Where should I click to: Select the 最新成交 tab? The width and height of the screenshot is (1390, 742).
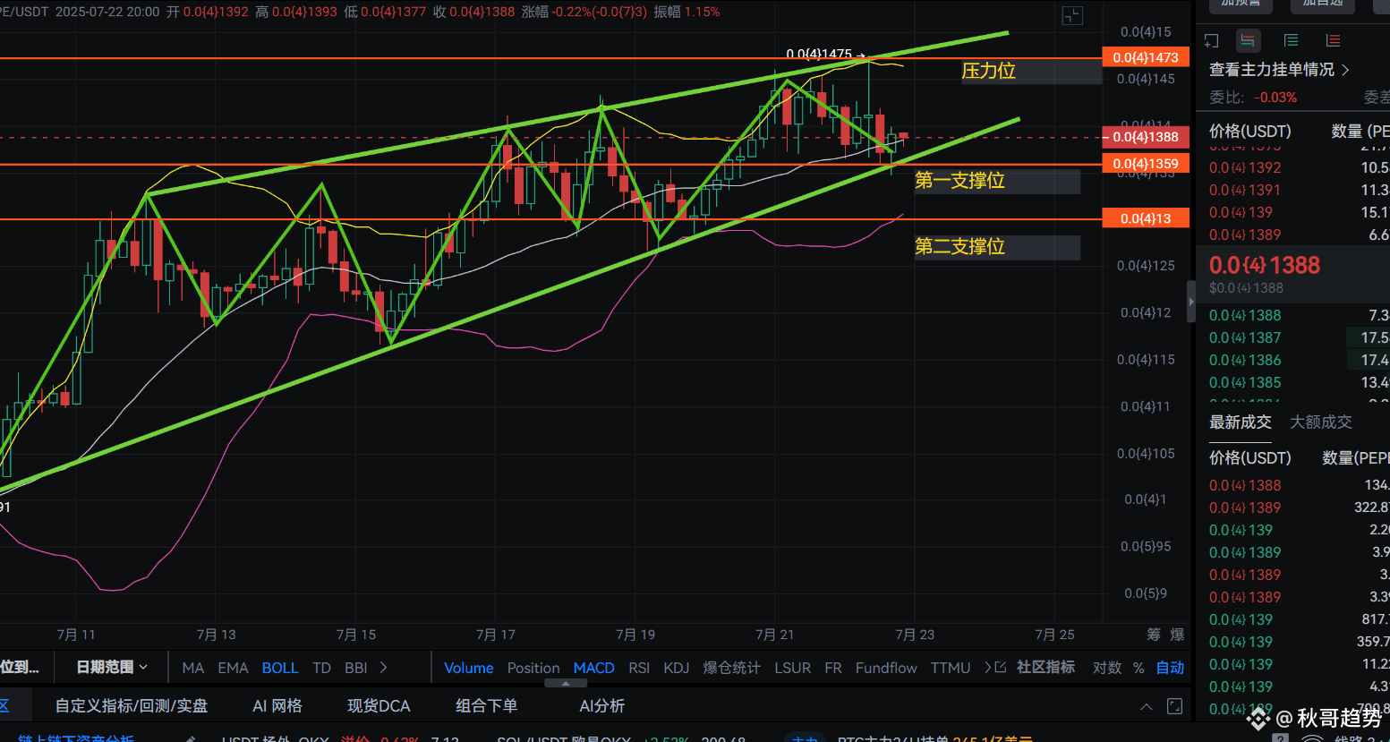pyautogui.click(x=1241, y=422)
